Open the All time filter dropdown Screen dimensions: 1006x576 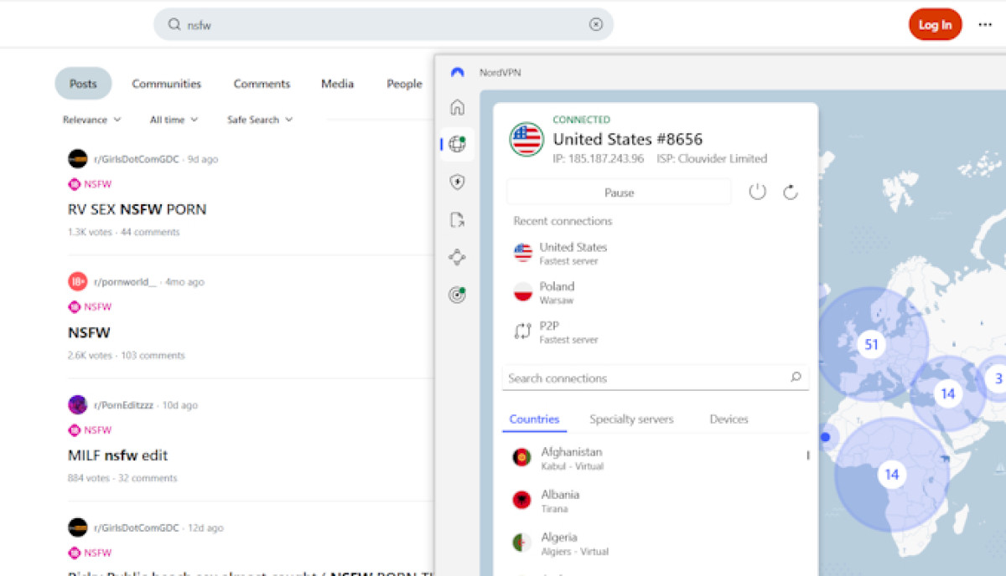tap(174, 120)
